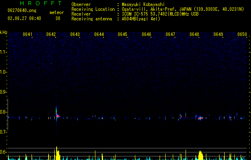Select observer name Masayuki Kobayashi
The image size is (251, 160).
pos(143,4)
